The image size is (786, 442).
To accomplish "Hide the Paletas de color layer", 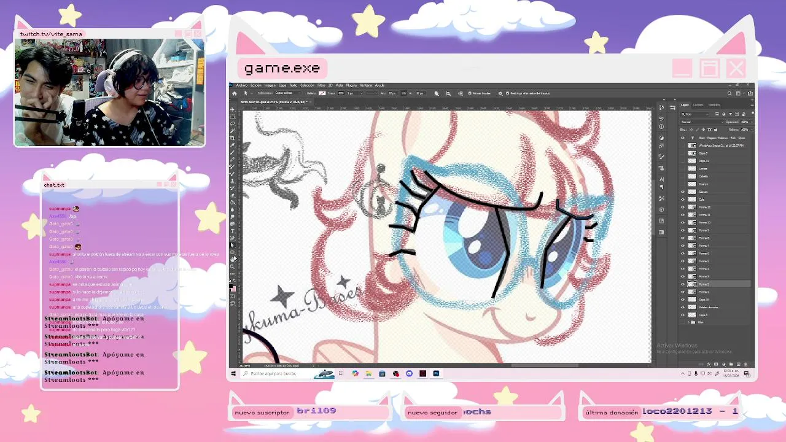I will (683, 307).
